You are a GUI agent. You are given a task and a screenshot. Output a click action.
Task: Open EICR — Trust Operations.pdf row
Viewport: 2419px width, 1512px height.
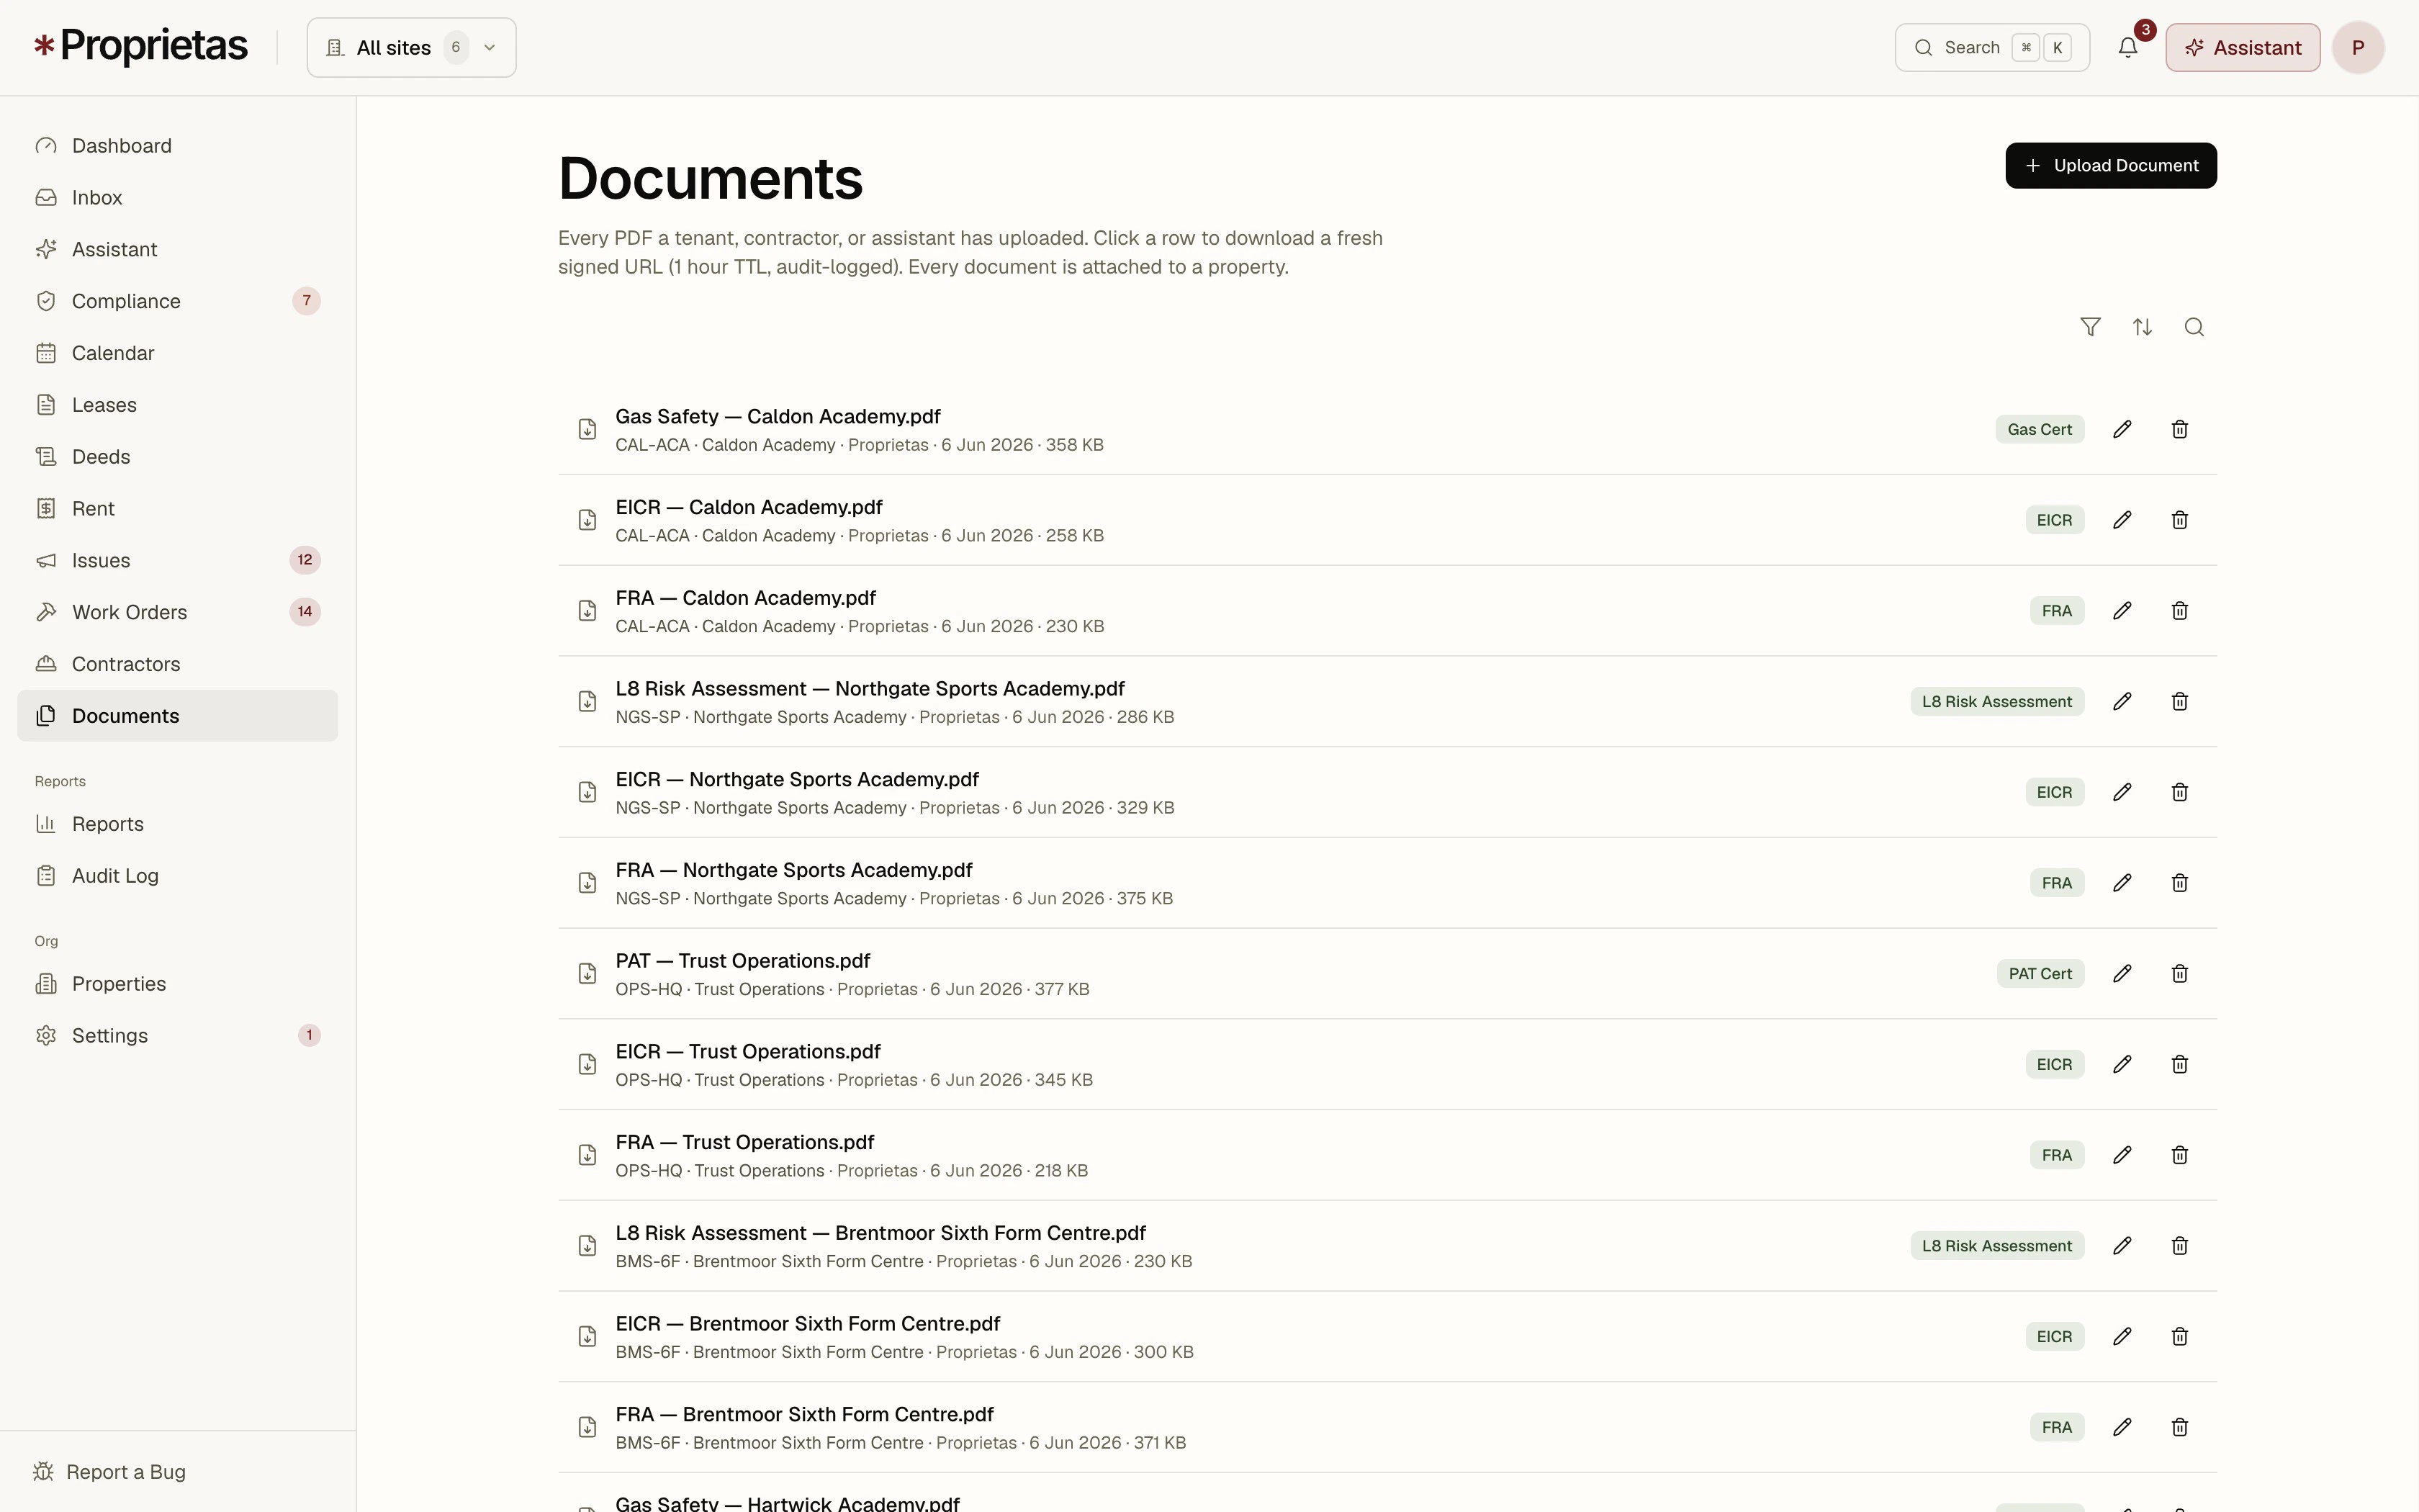click(x=1387, y=1064)
